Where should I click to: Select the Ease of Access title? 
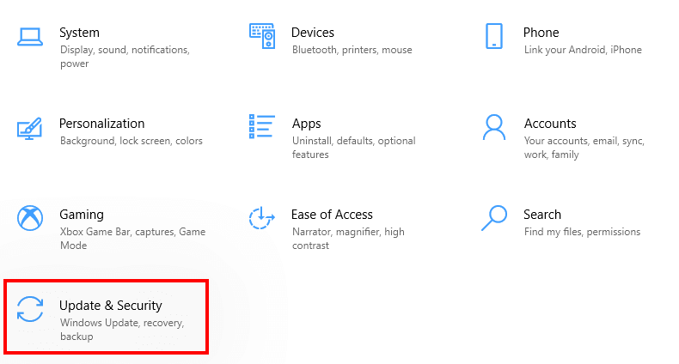coord(332,215)
